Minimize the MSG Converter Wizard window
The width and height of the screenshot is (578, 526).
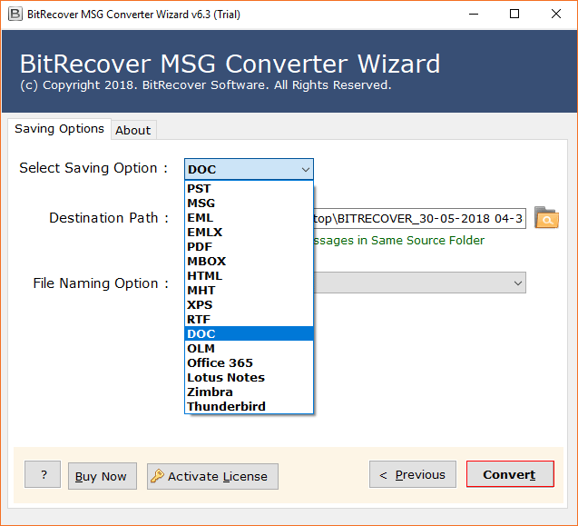[474, 14]
